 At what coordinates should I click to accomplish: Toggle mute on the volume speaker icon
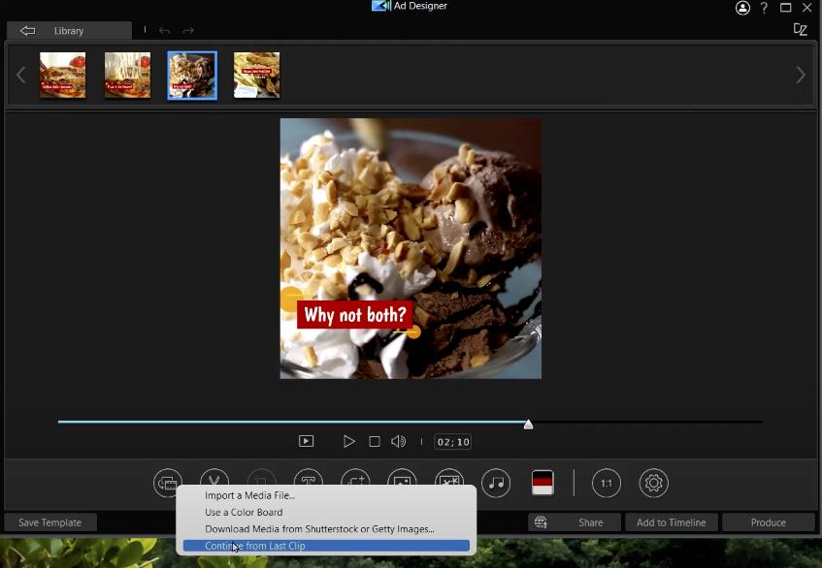coord(398,441)
